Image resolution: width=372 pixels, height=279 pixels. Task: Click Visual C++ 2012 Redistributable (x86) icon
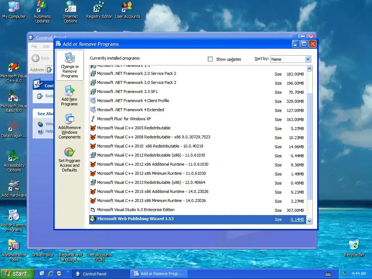pos(93,155)
